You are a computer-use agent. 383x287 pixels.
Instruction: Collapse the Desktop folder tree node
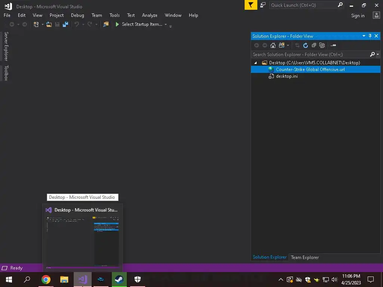pos(255,63)
